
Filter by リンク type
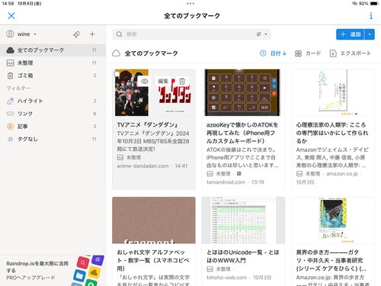53,114
